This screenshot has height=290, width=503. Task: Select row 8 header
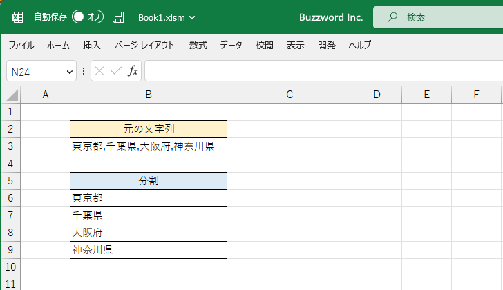click(x=10, y=233)
